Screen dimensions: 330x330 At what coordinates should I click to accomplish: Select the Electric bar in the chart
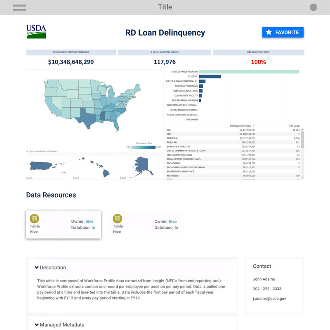coord(210,76)
